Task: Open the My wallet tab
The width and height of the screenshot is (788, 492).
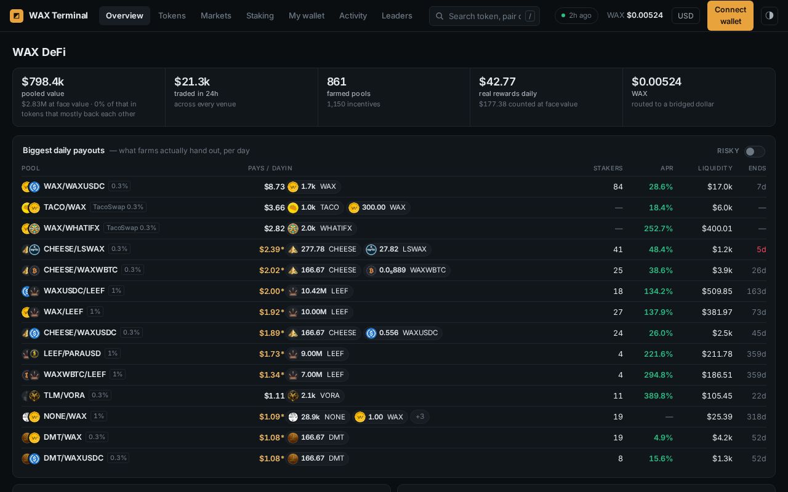Action: 307,16
